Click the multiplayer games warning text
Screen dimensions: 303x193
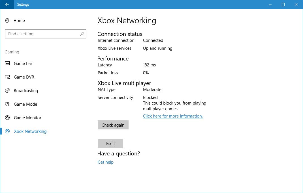coord(175,106)
